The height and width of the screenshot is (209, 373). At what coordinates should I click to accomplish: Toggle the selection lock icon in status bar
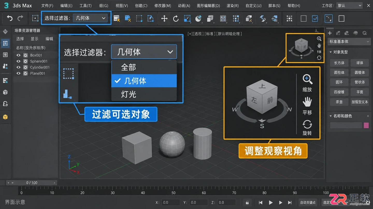247,203
